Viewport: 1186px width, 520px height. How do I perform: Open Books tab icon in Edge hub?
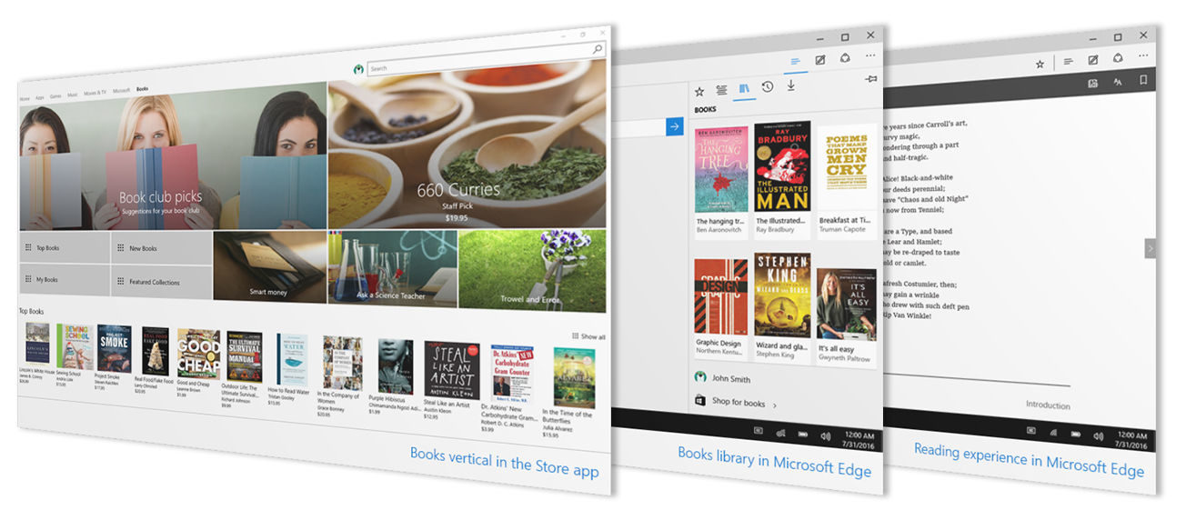(x=745, y=87)
